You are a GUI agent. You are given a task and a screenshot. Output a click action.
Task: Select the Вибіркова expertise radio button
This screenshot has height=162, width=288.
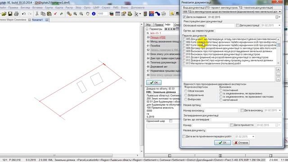coord(186,99)
